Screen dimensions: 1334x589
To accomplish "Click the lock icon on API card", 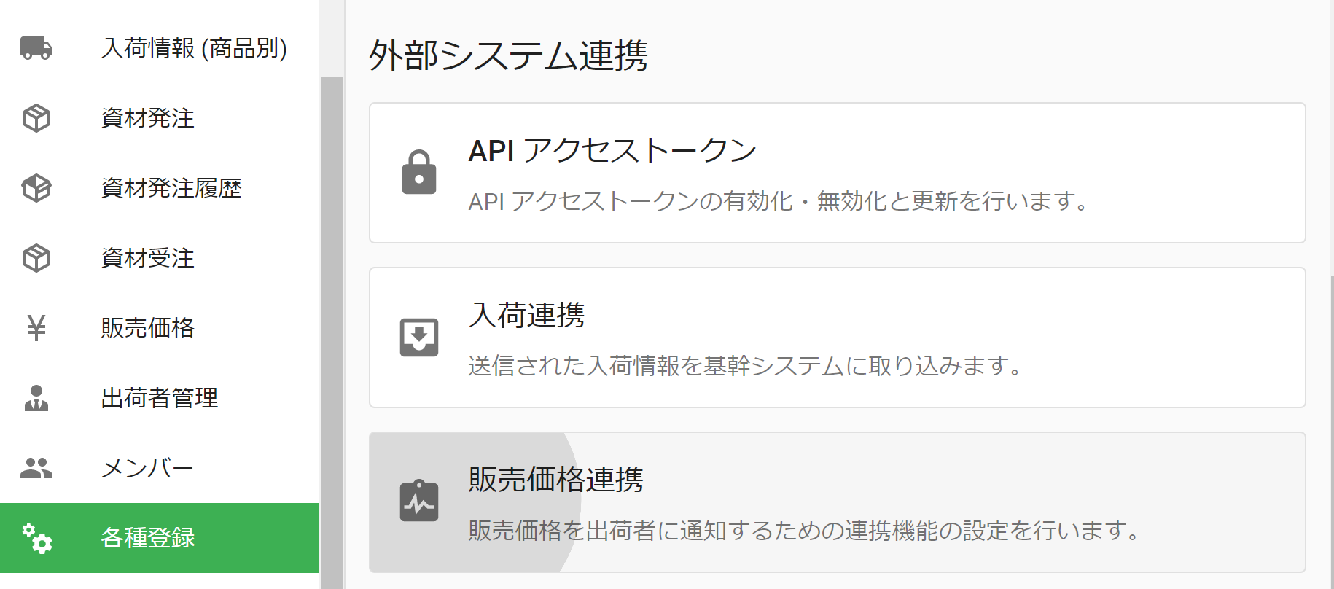I will click(x=419, y=173).
